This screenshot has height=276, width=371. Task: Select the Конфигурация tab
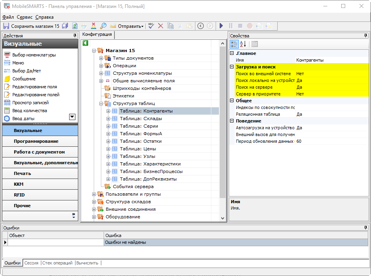click(97, 34)
